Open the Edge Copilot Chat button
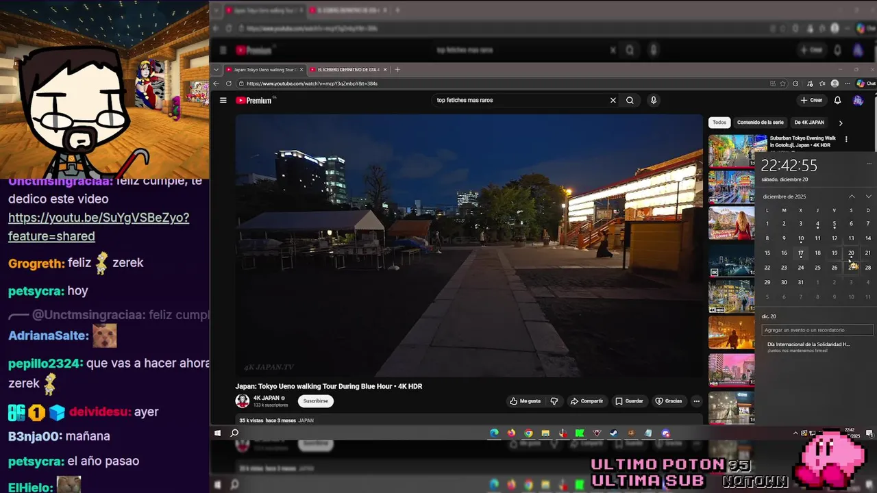This screenshot has height=493, width=877. [866, 84]
